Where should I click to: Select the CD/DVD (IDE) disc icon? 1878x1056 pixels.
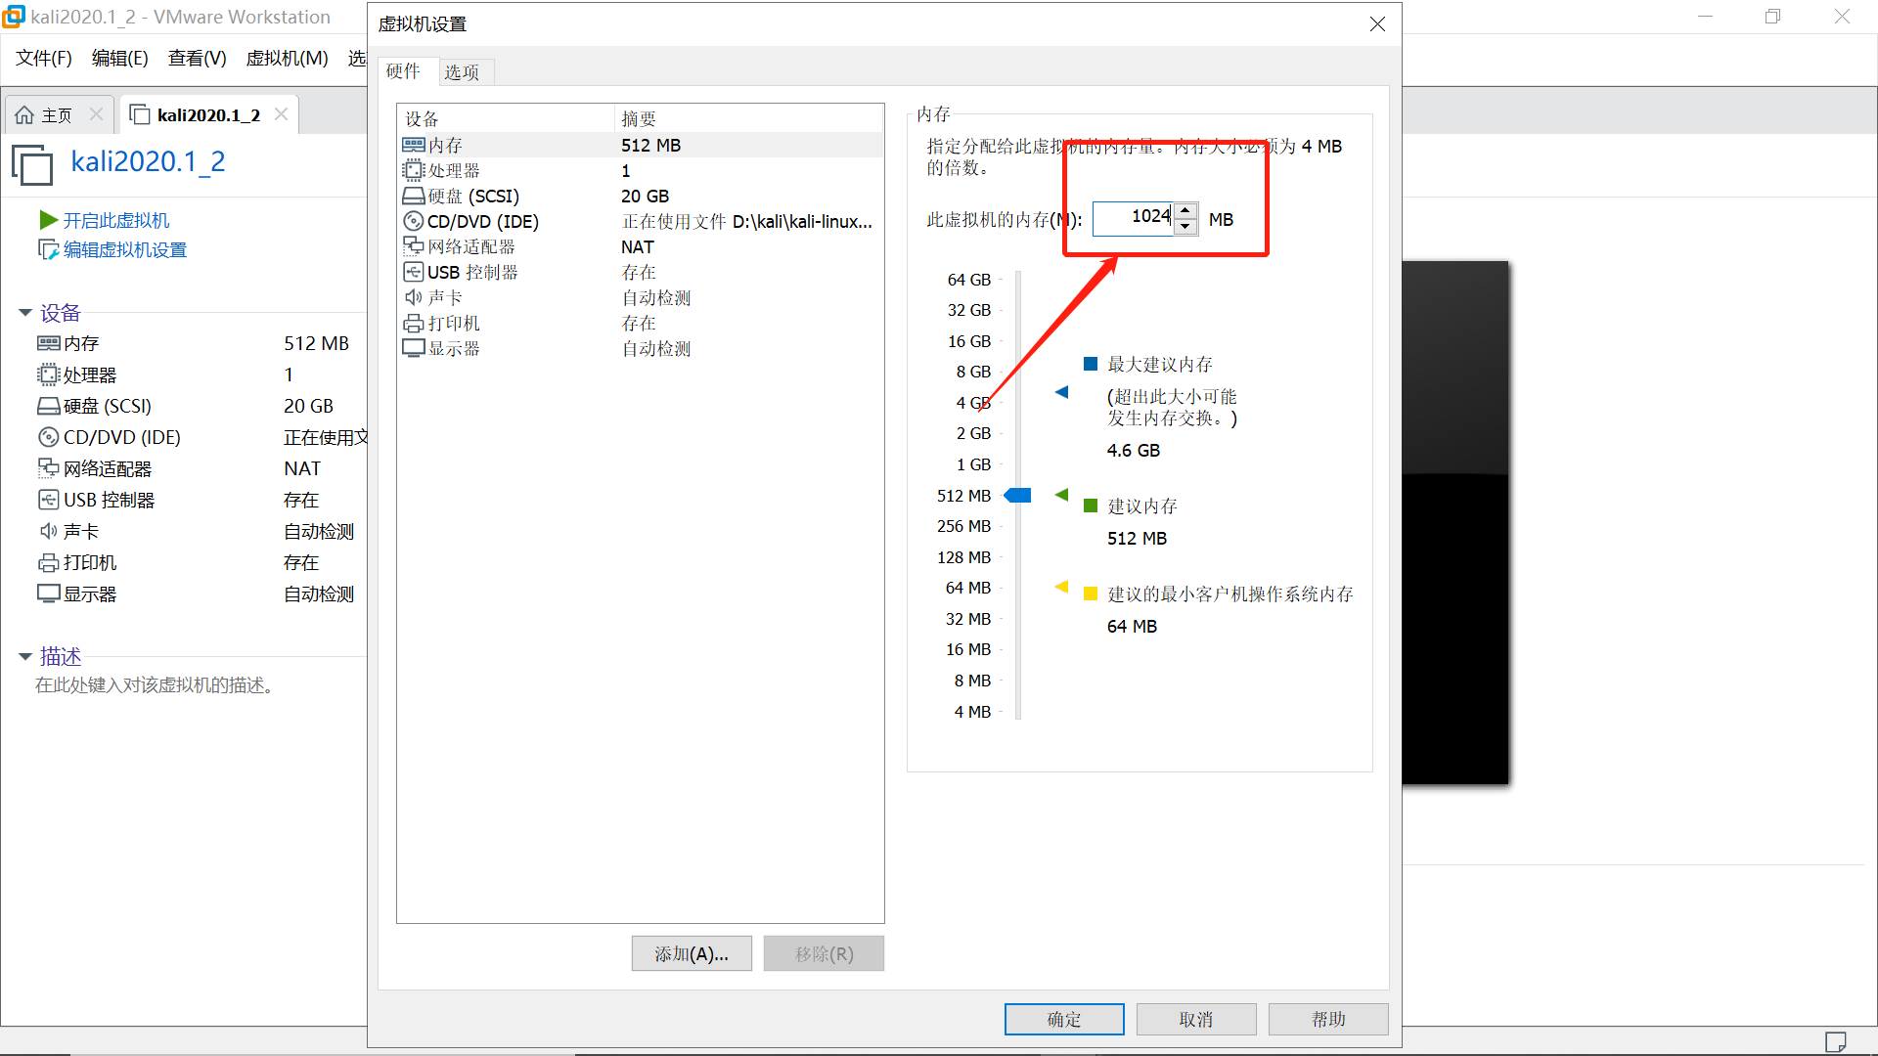point(413,221)
